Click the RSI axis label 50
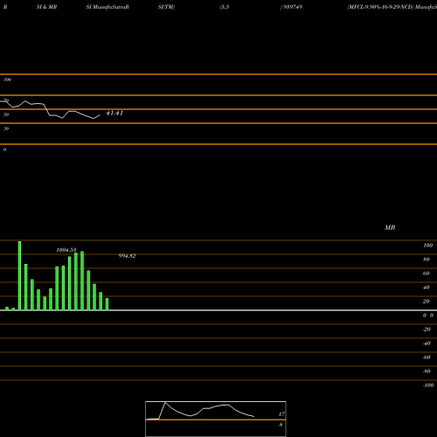Image resolution: width=437 pixels, height=437 pixels. 6,114
